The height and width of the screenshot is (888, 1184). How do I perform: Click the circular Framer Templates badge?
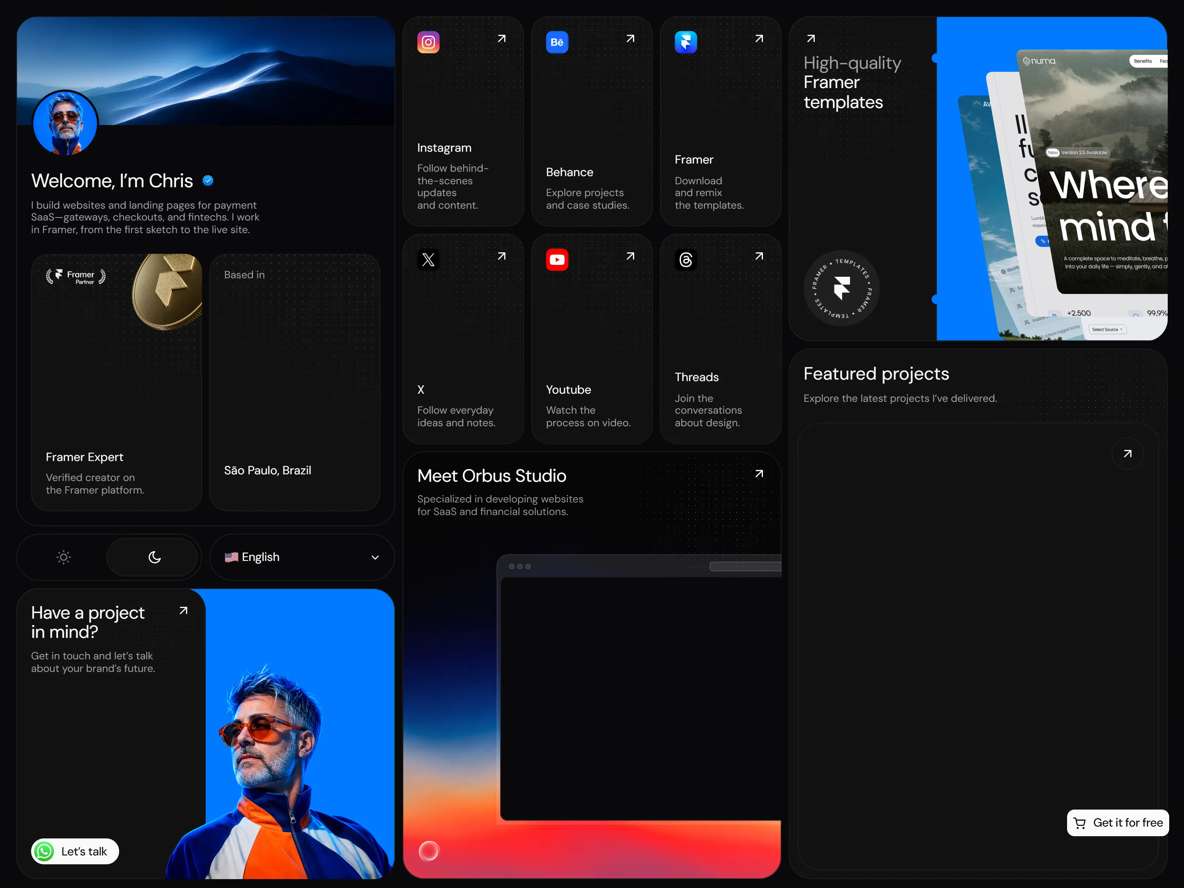tap(841, 288)
